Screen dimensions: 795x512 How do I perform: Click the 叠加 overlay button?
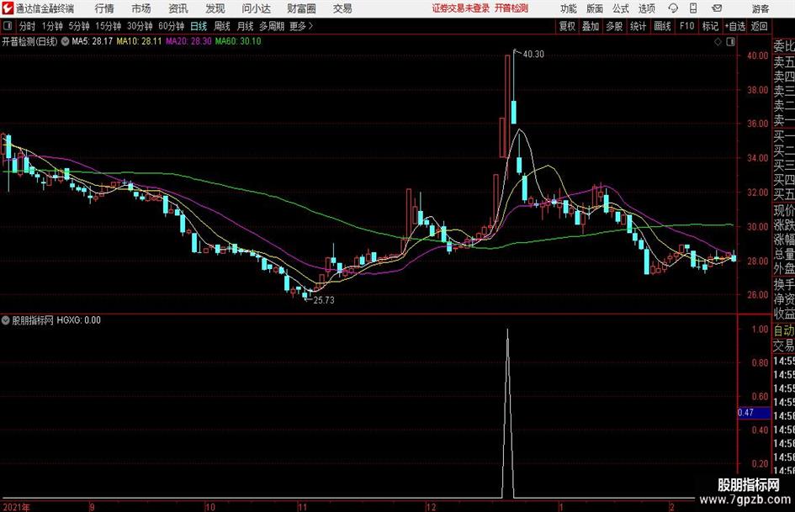pos(591,26)
